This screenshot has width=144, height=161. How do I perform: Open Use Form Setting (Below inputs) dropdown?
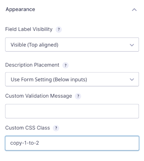coord(72,79)
